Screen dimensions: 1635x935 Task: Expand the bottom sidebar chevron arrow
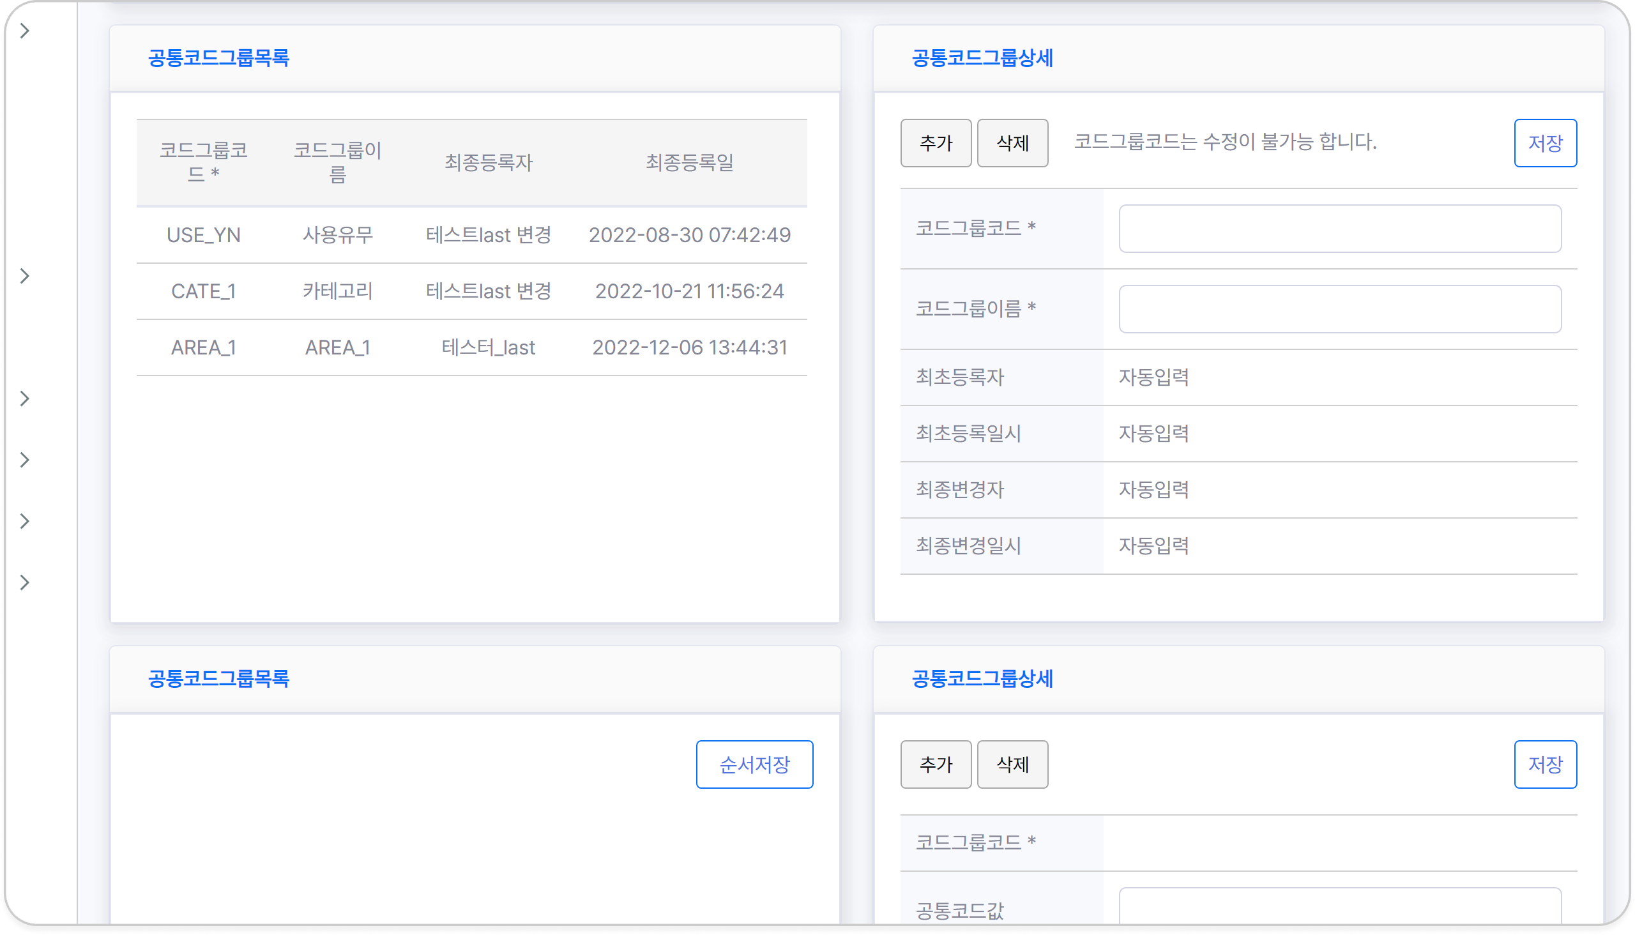pos(24,582)
